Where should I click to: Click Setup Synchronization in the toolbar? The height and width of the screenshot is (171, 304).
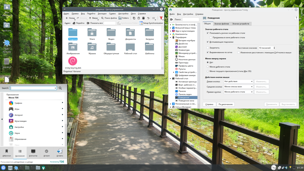pyautogui.click(x=151, y=23)
